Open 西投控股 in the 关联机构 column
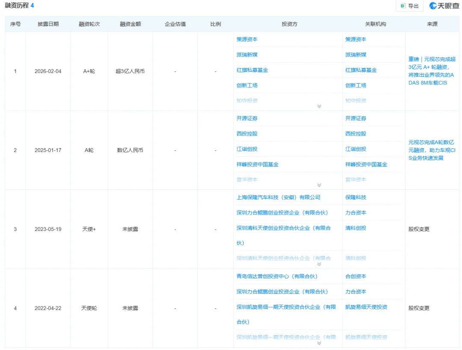The width and height of the screenshot is (462, 350). (355, 134)
